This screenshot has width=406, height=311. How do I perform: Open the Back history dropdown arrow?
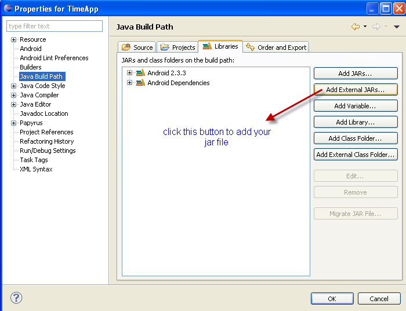pos(365,27)
